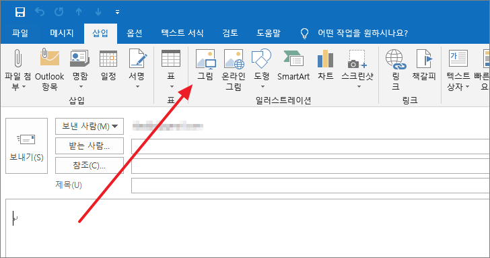Insert a SmartArt graphic
490x258 pixels.
coord(293,65)
